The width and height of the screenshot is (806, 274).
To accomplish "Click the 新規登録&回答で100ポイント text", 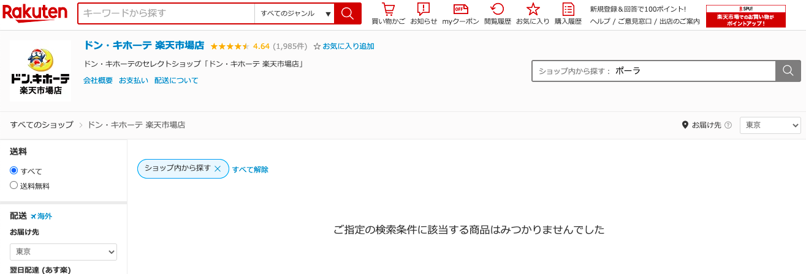I will point(638,9).
